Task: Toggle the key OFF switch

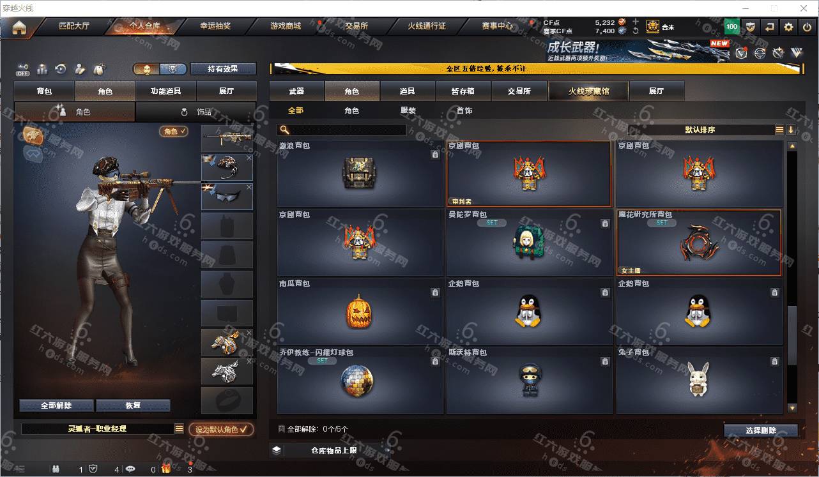Action: (x=23, y=69)
